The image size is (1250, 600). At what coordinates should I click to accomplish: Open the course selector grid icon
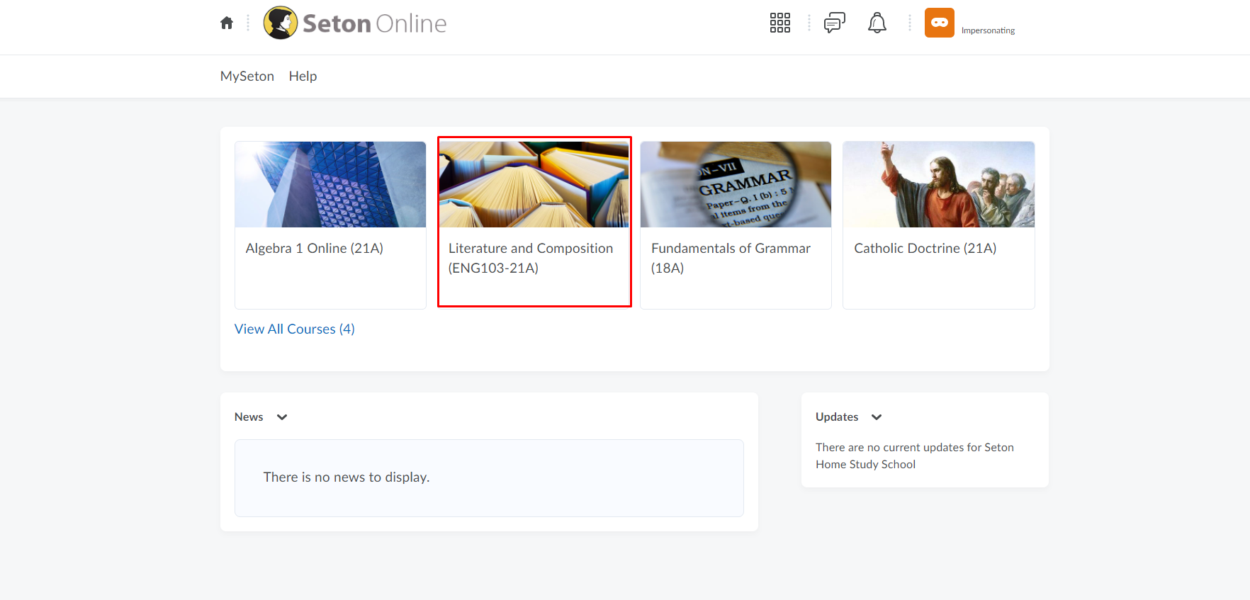point(780,23)
